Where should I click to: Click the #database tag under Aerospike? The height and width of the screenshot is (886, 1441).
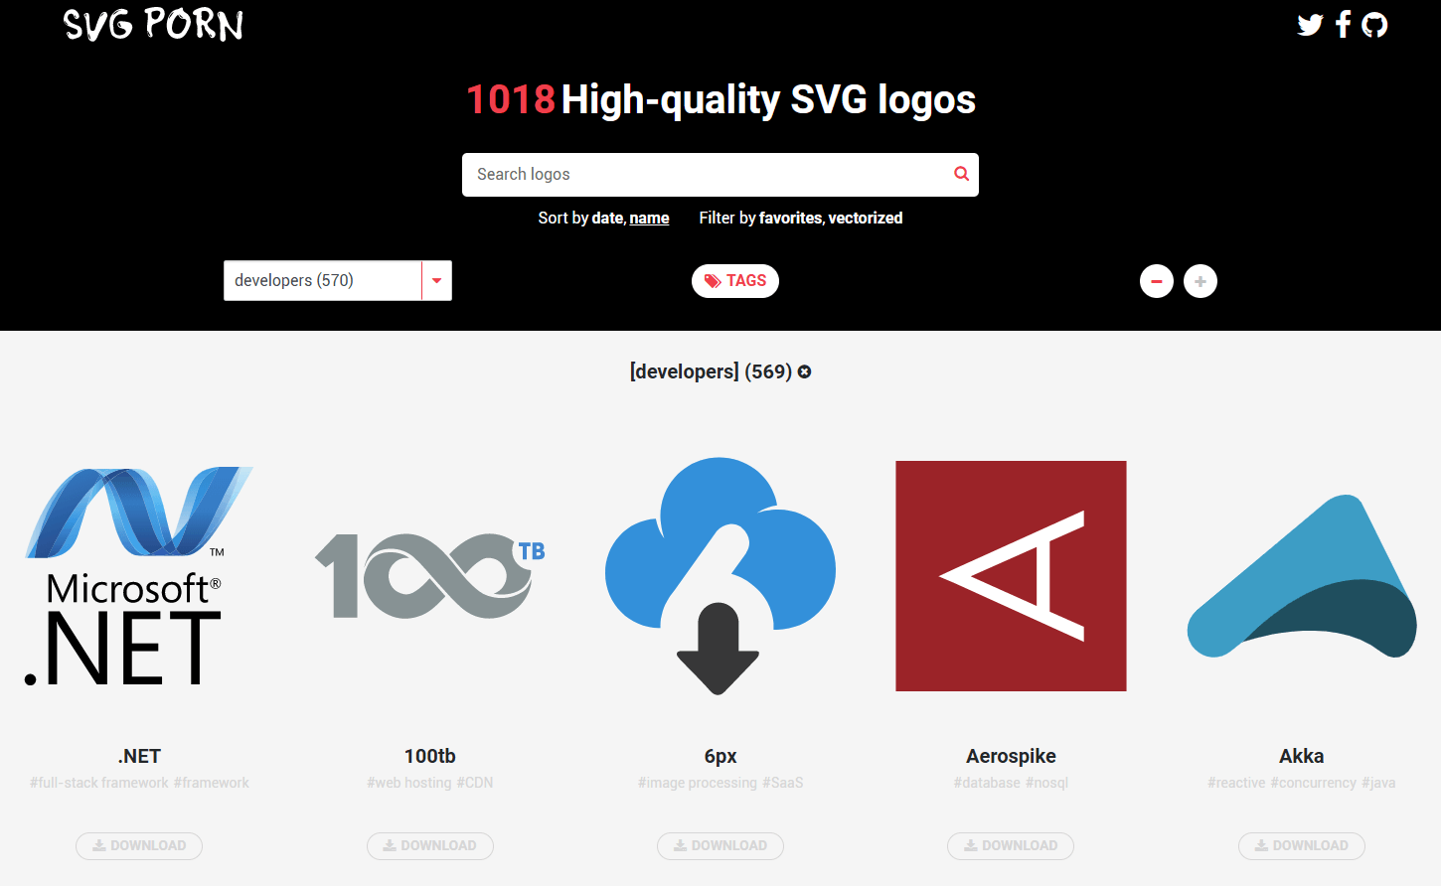tap(987, 783)
